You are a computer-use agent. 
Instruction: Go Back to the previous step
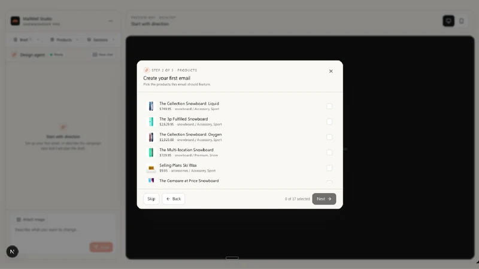click(x=173, y=199)
